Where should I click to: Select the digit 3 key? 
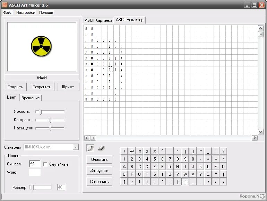(x=139, y=159)
